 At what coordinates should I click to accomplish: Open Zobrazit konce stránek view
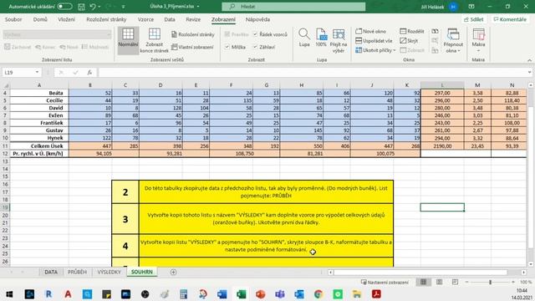154,41
